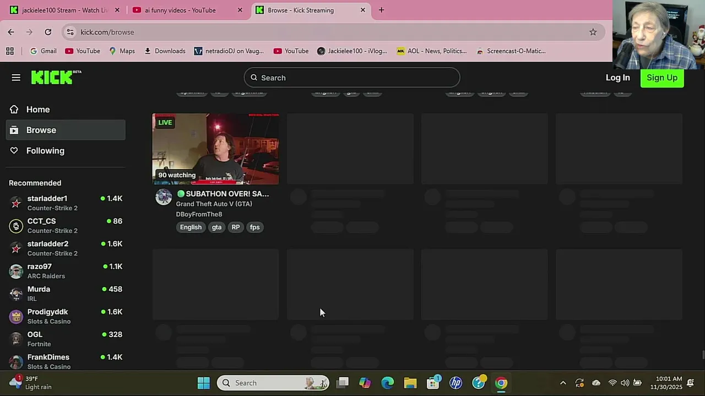705x396 pixels.
Task: Open the AOL - News, Politics bookmark
Action: click(431, 51)
